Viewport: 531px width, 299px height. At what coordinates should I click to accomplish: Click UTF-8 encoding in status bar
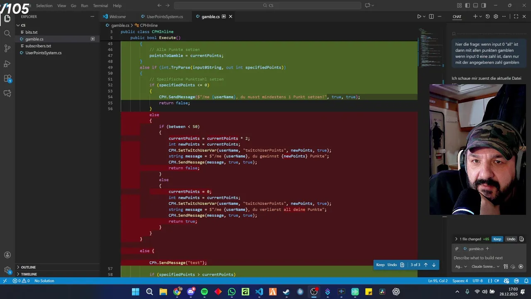(477, 281)
